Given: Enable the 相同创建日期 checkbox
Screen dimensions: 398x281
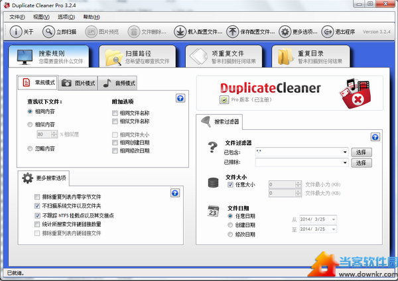Looking at the screenshot, I should pyautogui.click(x=115, y=142).
